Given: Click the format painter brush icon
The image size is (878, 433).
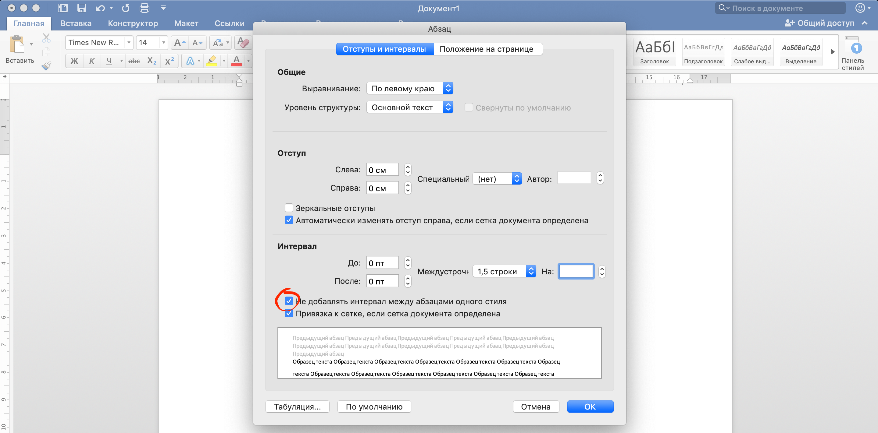Looking at the screenshot, I should point(46,65).
